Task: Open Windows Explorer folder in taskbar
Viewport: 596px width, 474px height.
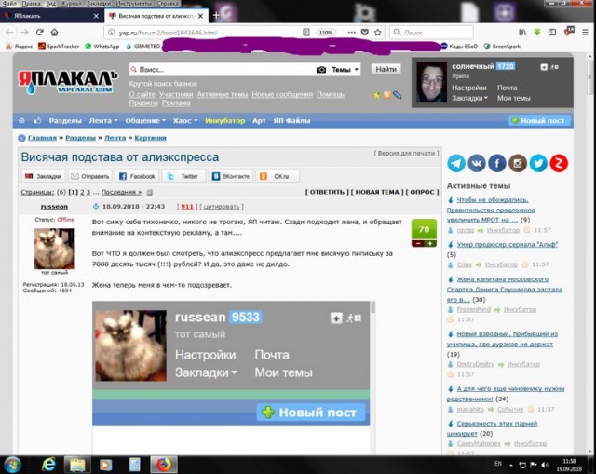Action: click(x=77, y=465)
